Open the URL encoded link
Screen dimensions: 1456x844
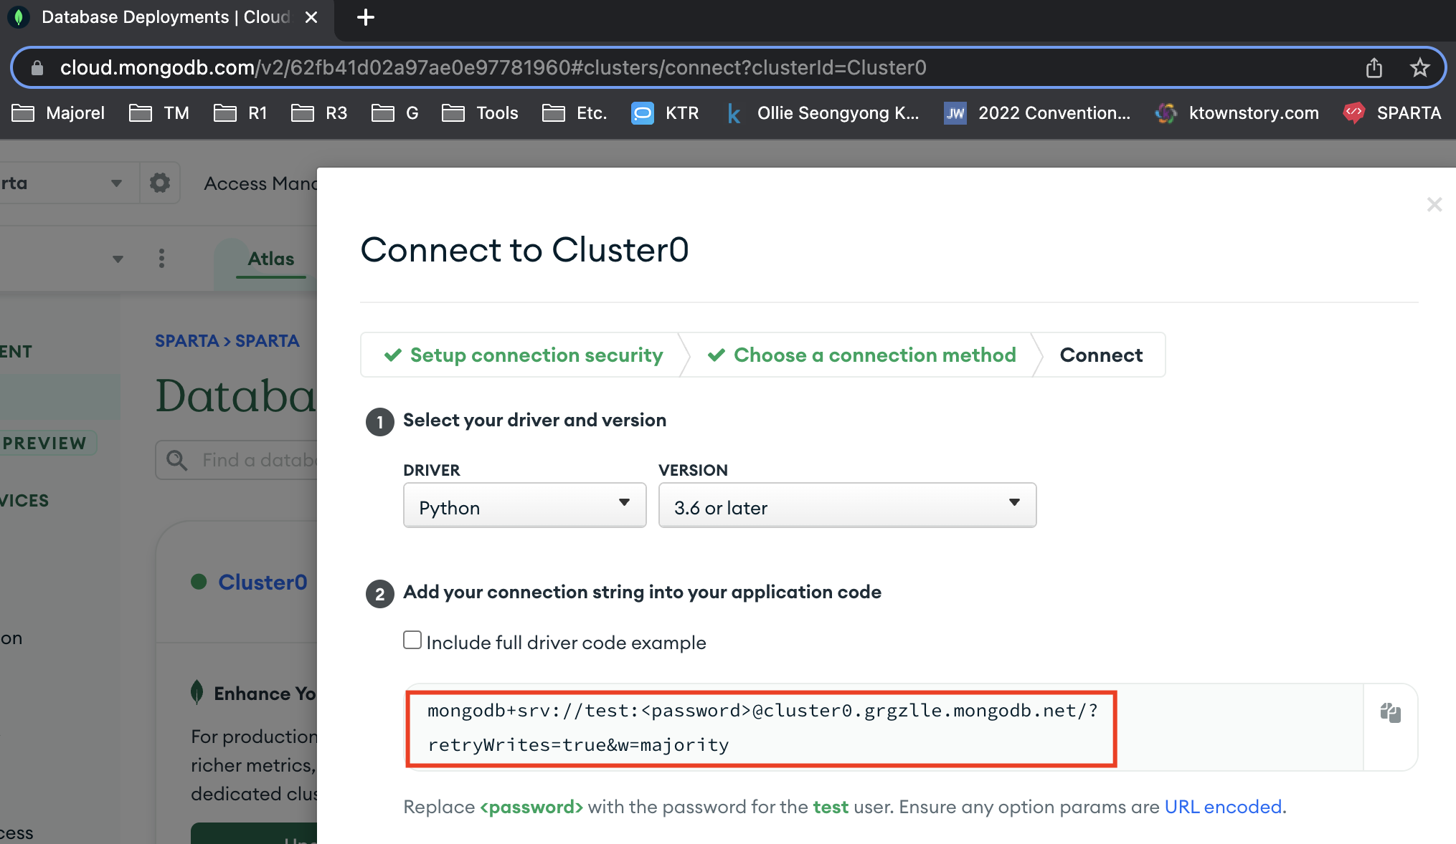(x=1223, y=807)
